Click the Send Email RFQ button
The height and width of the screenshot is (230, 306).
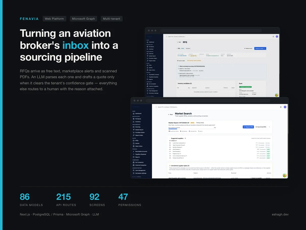point(261,127)
